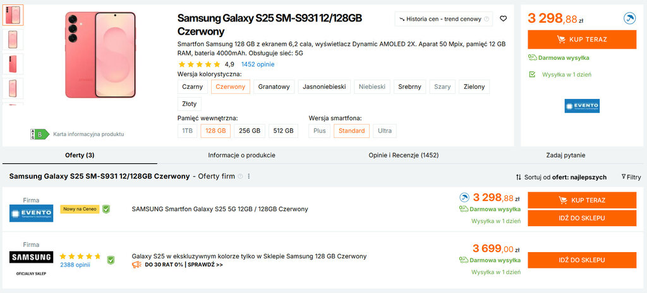The width and height of the screenshot is (647, 293).
Task: Select the Granatowy color version
Action: (x=274, y=87)
